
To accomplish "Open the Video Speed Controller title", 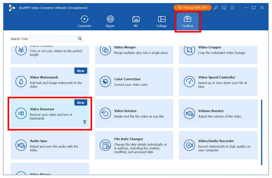I will (x=217, y=77).
